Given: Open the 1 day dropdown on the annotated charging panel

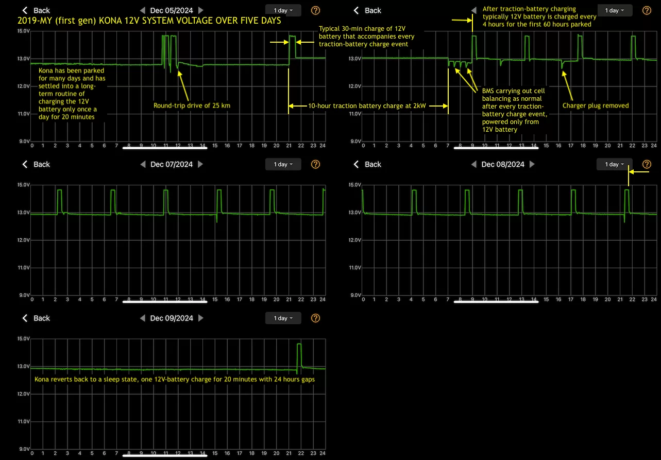Looking at the screenshot, I should point(614,10).
